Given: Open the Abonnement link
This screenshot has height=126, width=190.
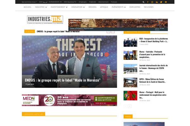Looking at the screenshot, I should pyautogui.click(x=103, y=2).
